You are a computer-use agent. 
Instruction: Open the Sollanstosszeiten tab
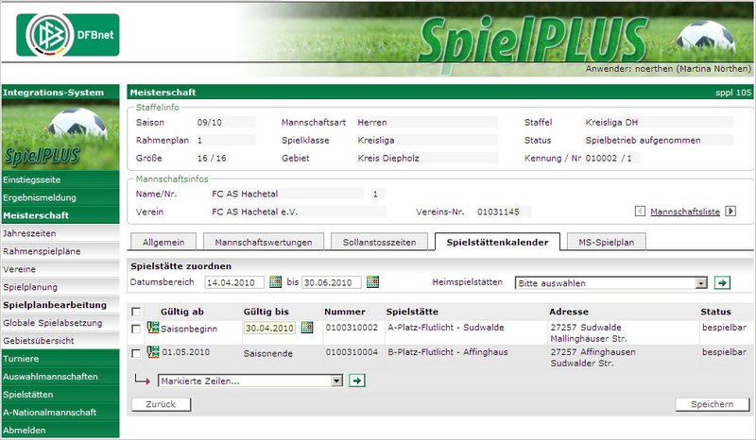(381, 243)
